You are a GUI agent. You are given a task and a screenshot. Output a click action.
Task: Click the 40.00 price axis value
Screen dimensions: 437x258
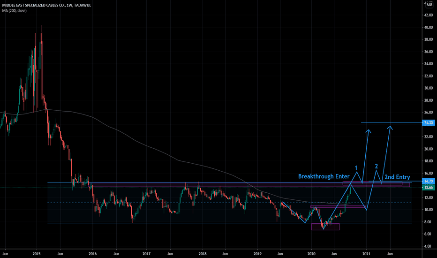[429, 27]
